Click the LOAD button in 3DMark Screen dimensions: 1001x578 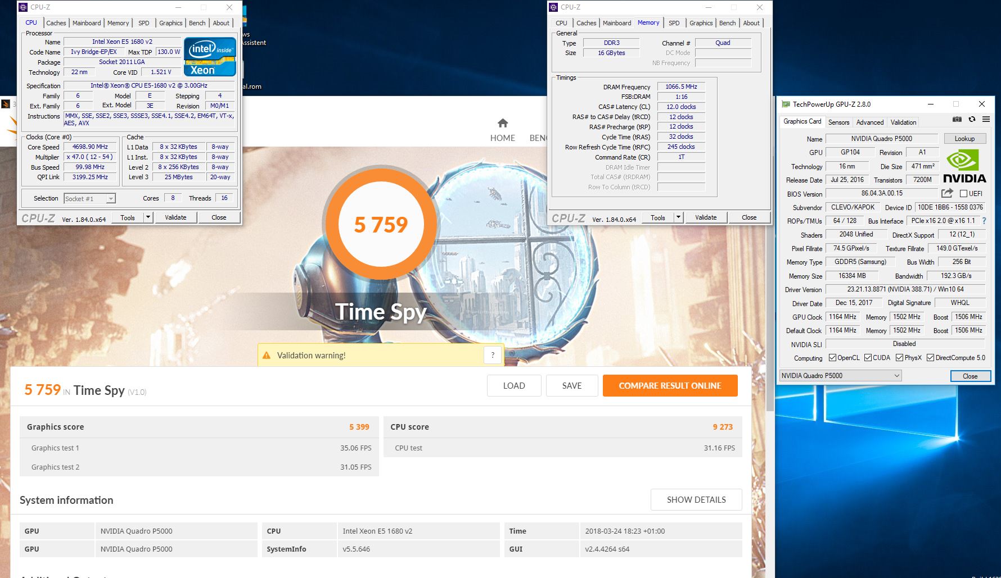tap(514, 385)
